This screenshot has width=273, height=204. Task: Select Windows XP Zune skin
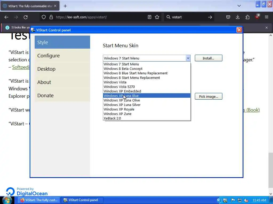click(x=147, y=114)
